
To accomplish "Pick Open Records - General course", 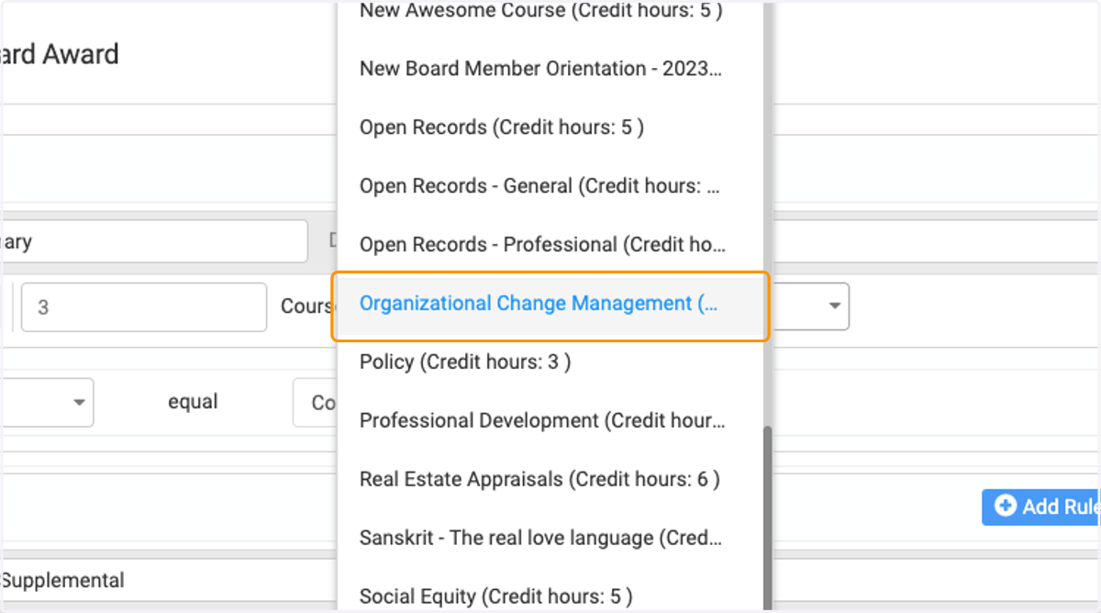I will [550, 186].
